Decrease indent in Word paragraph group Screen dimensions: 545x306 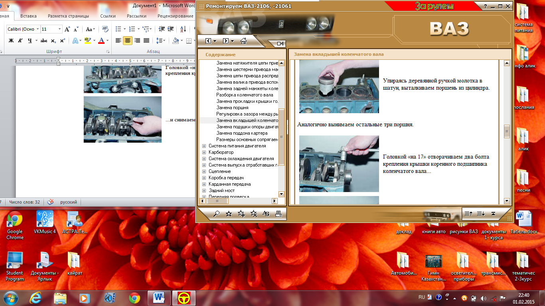(162, 29)
